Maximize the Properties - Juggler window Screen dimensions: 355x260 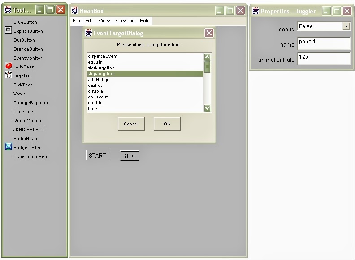click(x=337, y=11)
